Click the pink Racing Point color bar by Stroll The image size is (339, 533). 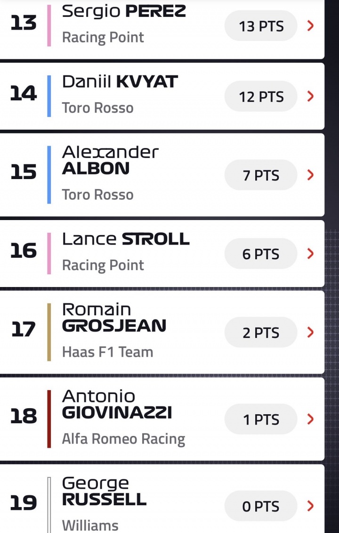click(49, 253)
